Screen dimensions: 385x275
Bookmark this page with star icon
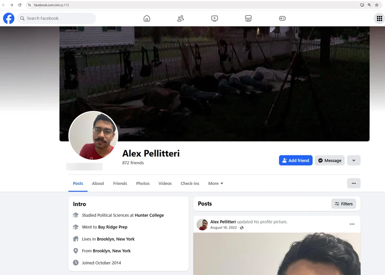(377, 5)
